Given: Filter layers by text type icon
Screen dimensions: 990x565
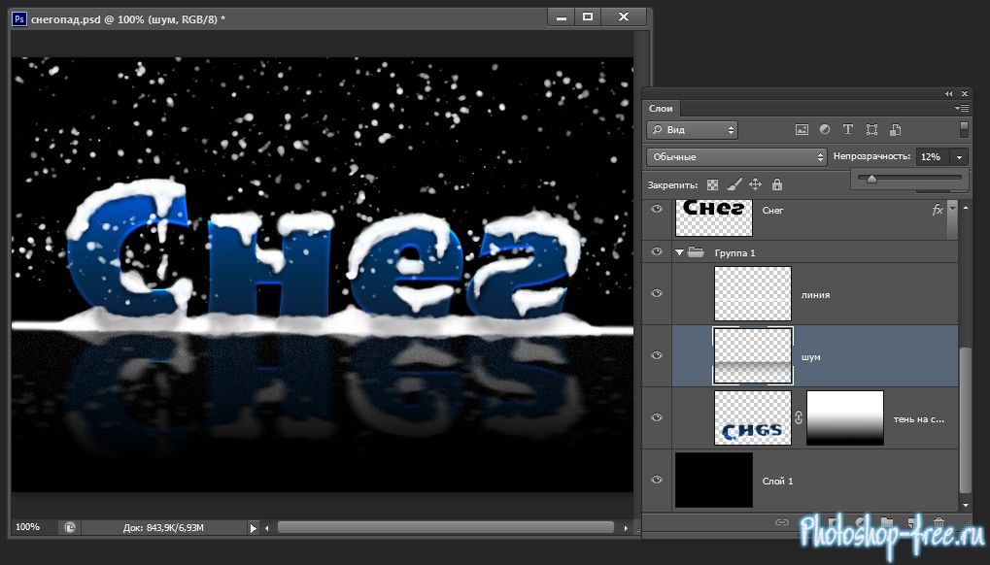Looking at the screenshot, I should 848,129.
